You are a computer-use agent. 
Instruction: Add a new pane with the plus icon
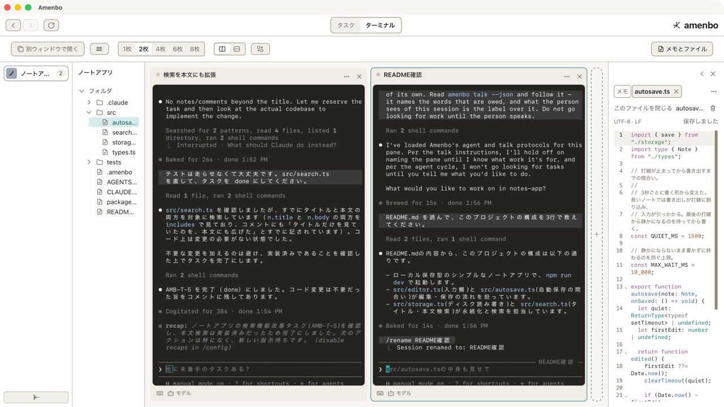597,234
